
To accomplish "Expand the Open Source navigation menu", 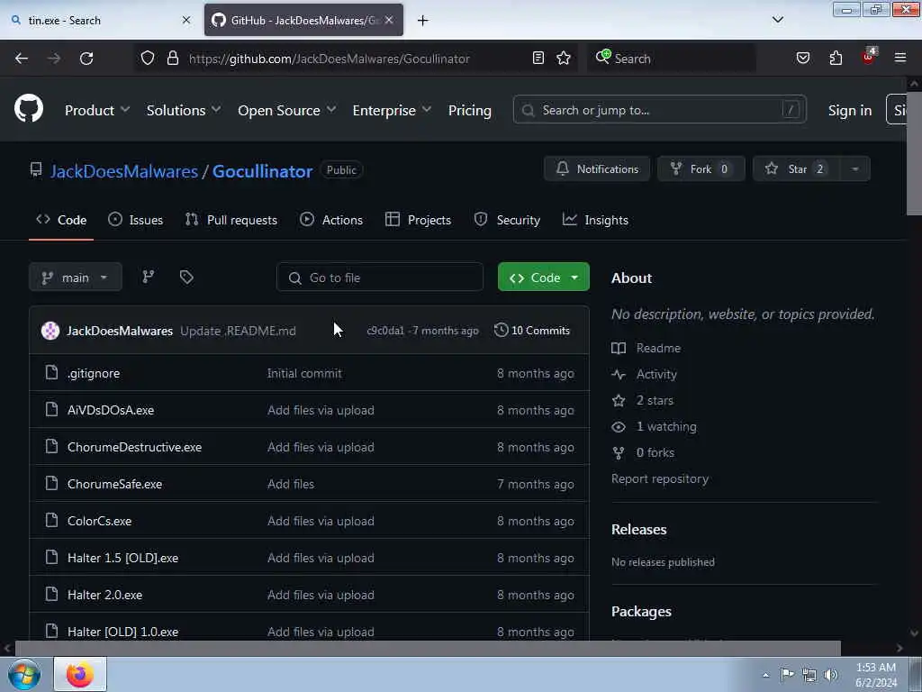I will tap(287, 110).
